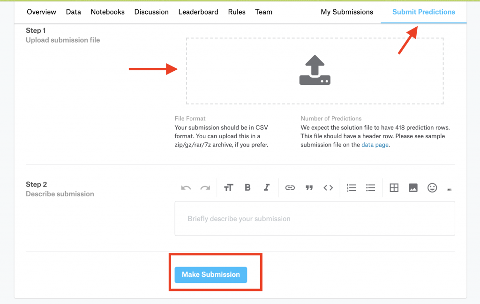Click the redo icon in editor toolbar
This screenshot has height=304, width=480.
pos(205,188)
